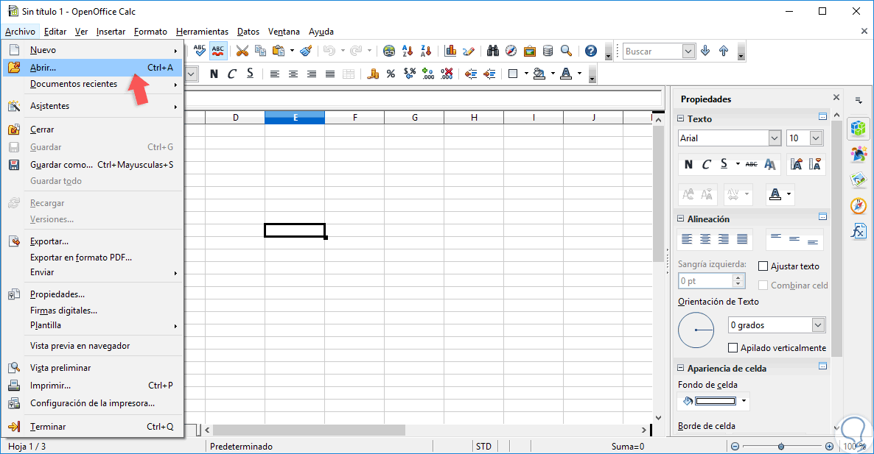Toggle Italic C in toolbar
The height and width of the screenshot is (454, 874).
232,74
